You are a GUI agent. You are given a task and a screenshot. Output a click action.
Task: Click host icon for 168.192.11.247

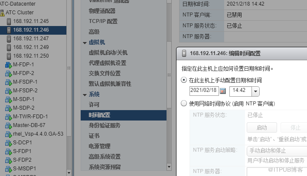[9, 39]
